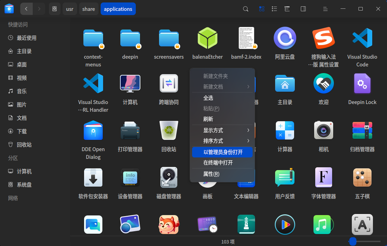Switch to list view mode

[x=274, y=9]
